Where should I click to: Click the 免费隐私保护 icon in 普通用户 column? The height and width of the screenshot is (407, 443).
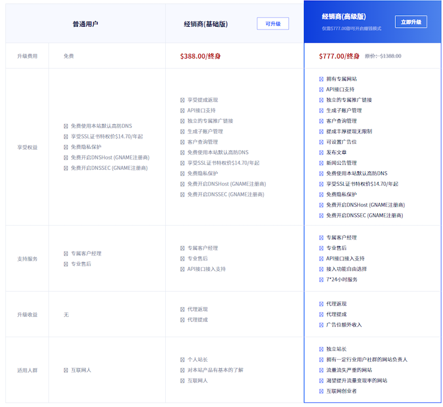tap(65, 147)
